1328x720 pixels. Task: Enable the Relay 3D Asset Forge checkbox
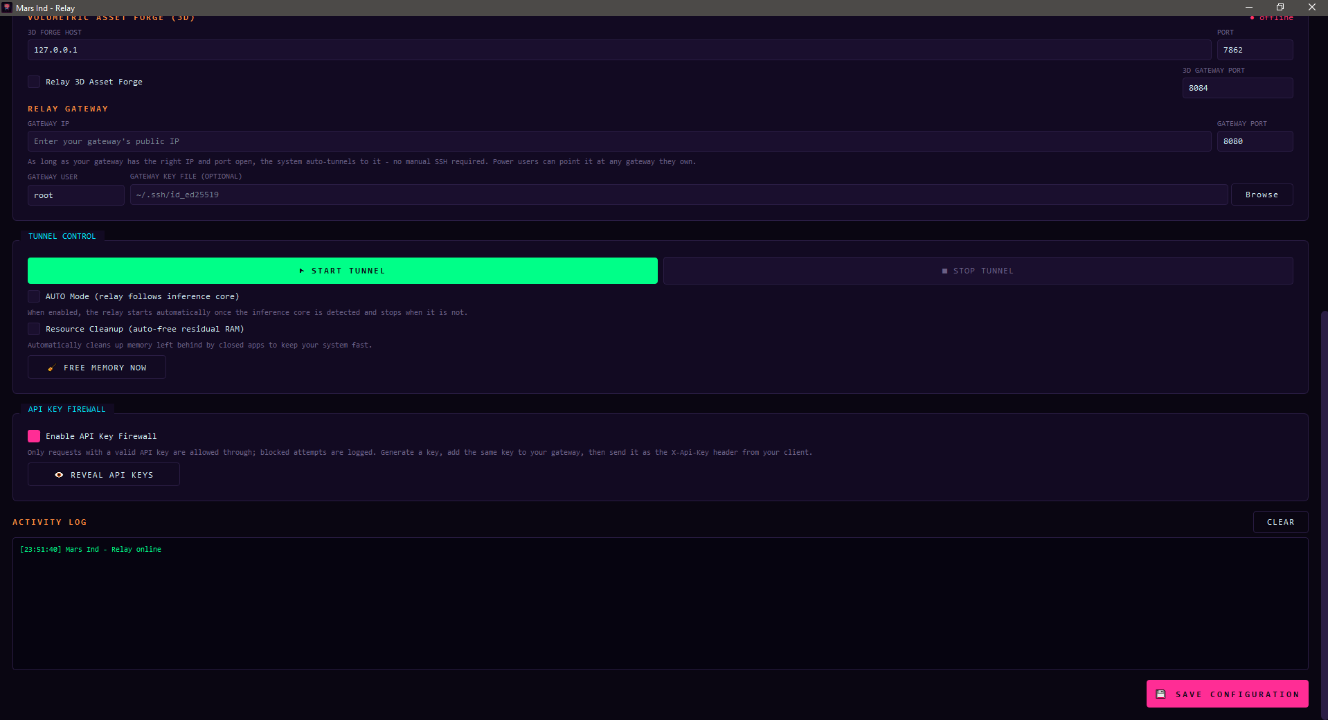point(34,82)
